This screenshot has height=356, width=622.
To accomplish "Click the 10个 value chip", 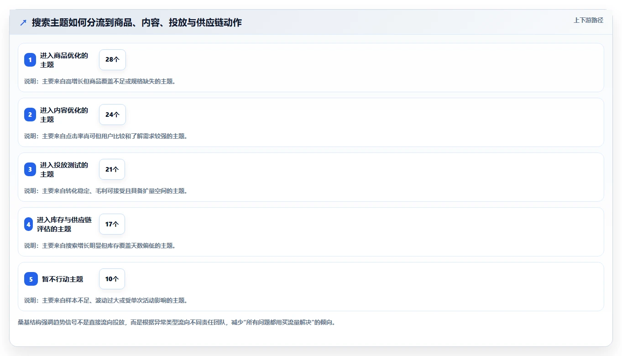I will [112, 279].
